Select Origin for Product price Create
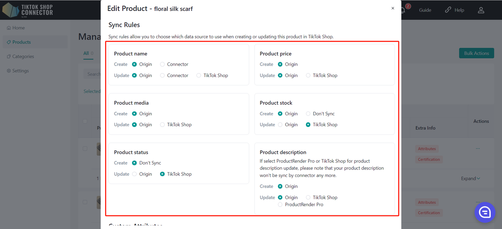 tap(280, 64)
